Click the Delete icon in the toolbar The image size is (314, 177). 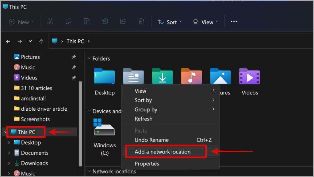tap(141, 21)
